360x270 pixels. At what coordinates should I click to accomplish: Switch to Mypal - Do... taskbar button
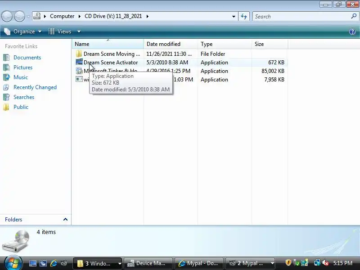[x=199, y=263]
